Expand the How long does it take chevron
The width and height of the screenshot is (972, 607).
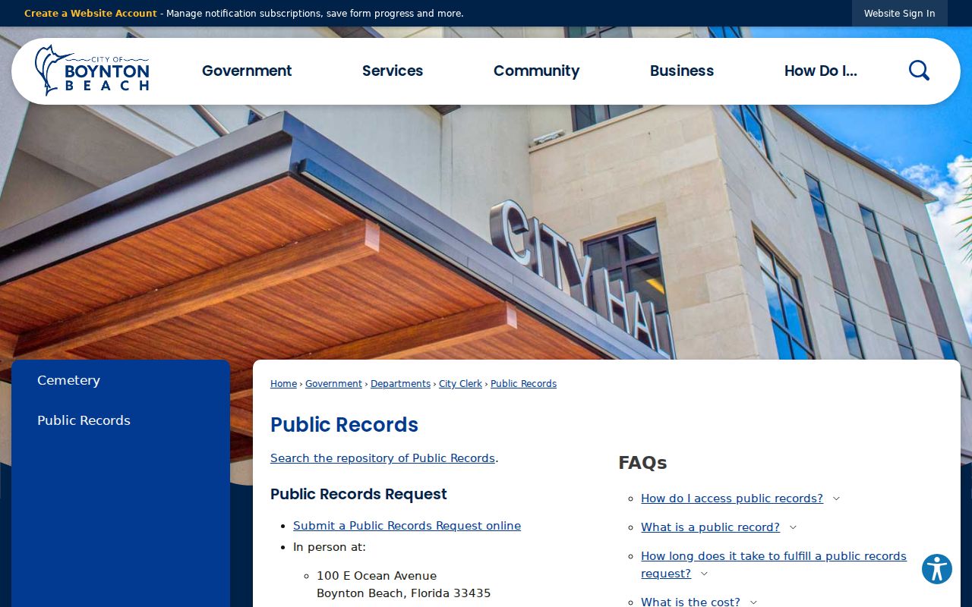(x=704, y=574)
